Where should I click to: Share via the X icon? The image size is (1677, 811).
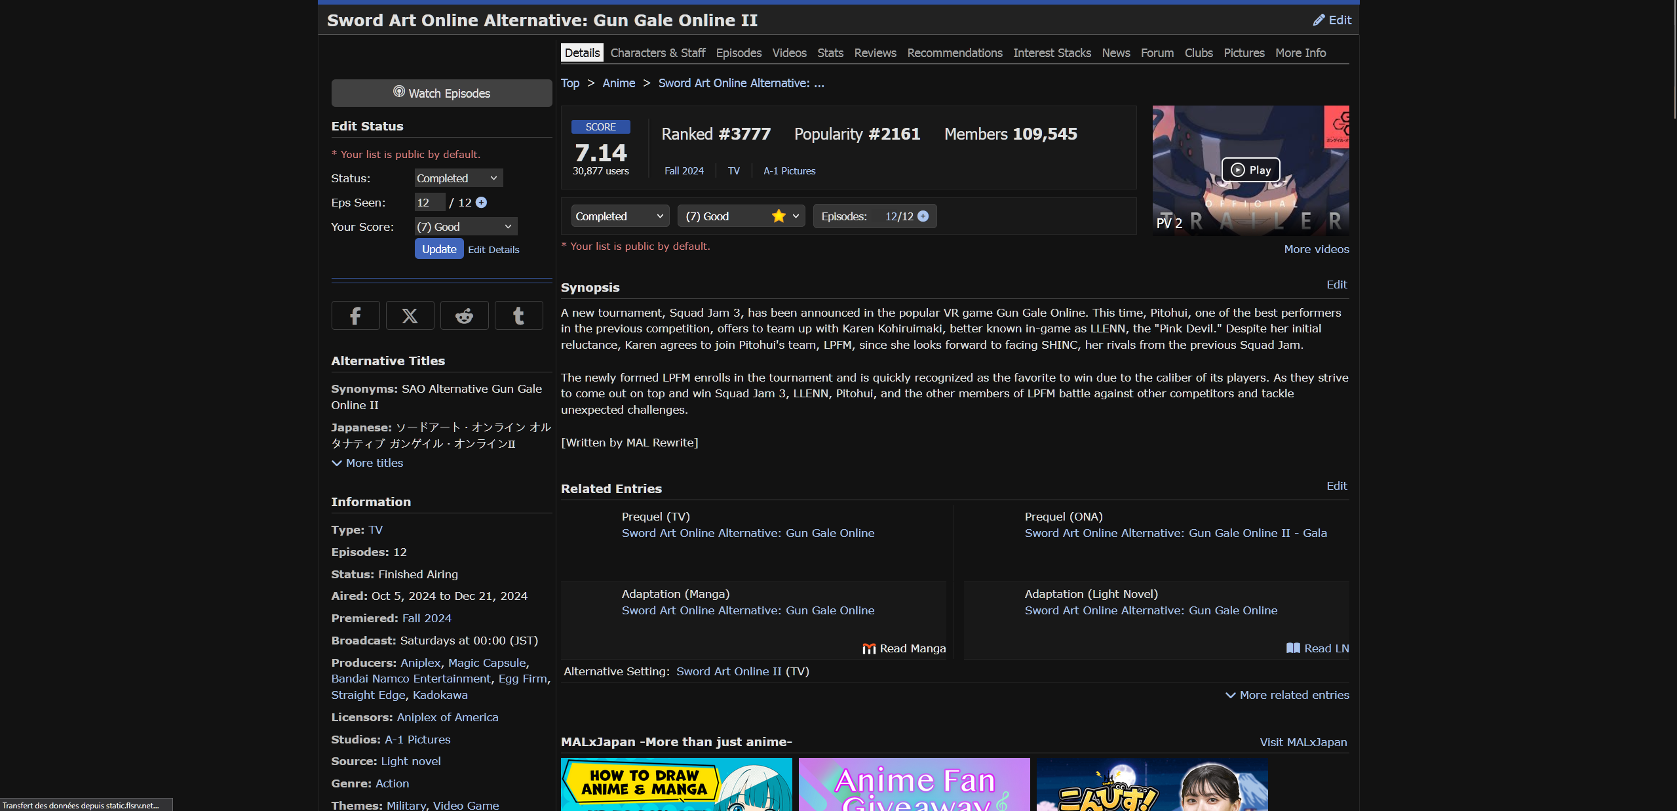coord(410,316)
